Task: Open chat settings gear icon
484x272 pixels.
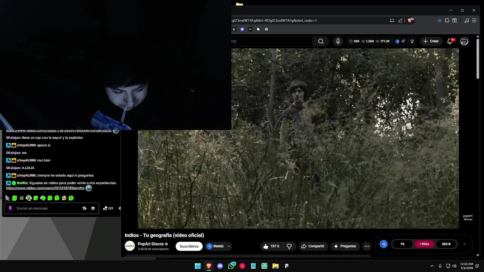Action: 119,208
